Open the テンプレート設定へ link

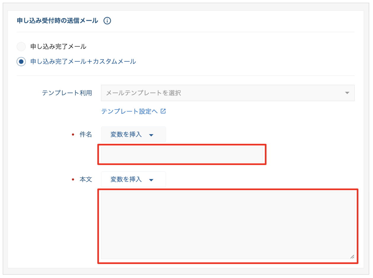click(x=129, y=111)
